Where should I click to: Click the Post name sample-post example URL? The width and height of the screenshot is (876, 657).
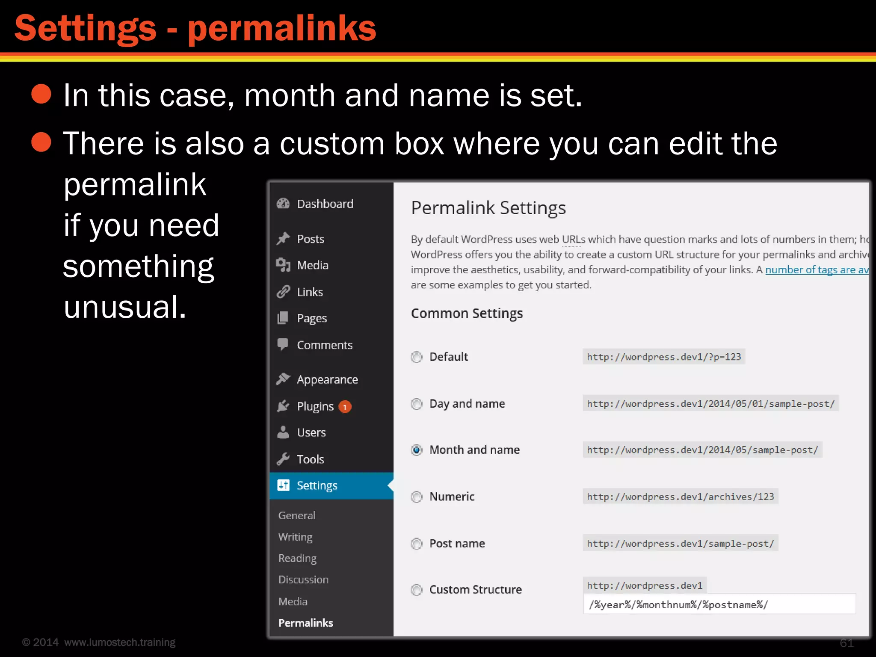681,543
